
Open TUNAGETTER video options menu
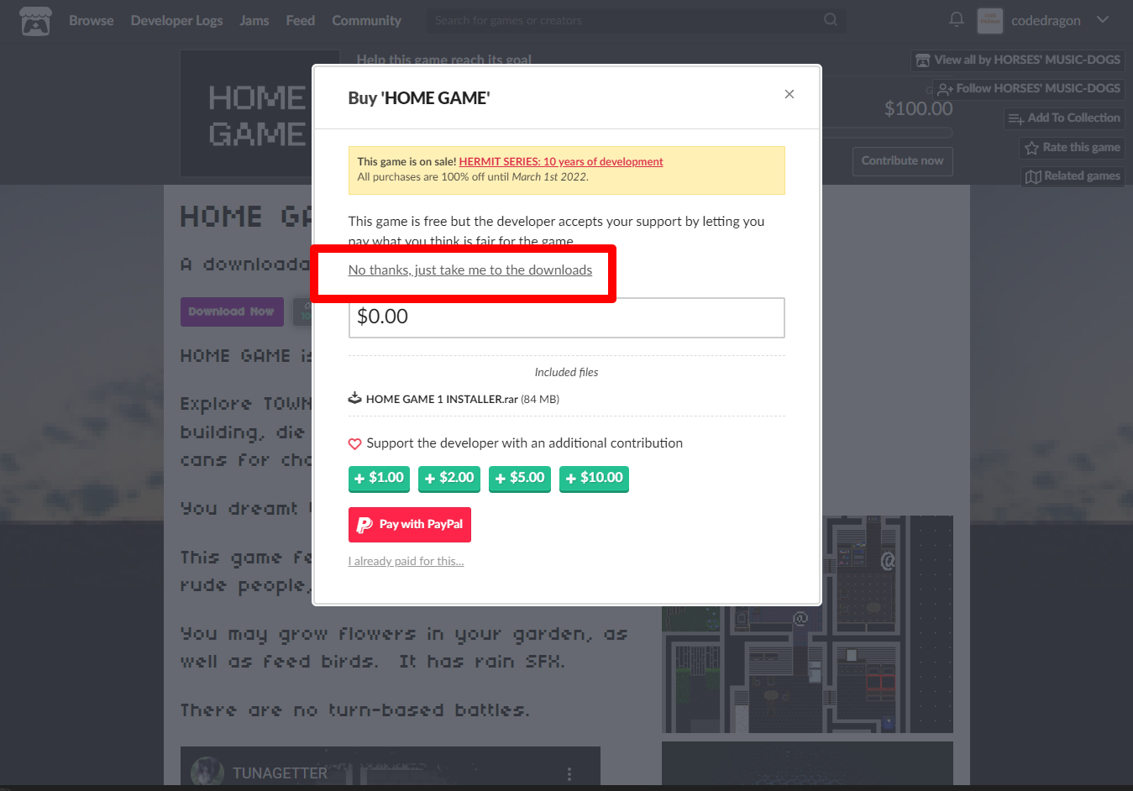[x=569, y=773]
